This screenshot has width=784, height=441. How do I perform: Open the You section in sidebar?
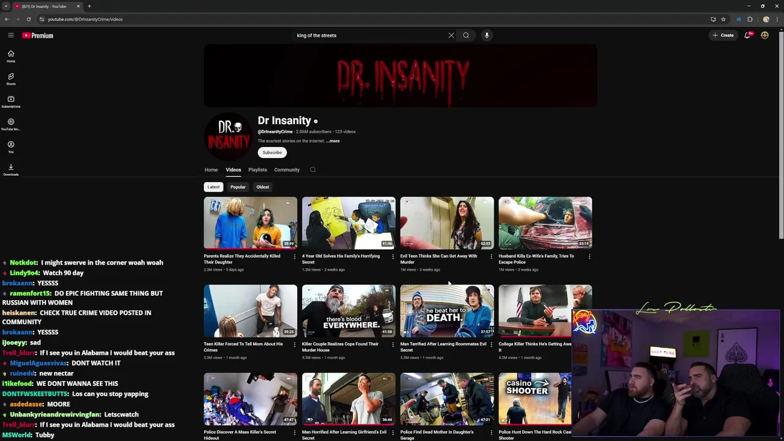[11, 147]
